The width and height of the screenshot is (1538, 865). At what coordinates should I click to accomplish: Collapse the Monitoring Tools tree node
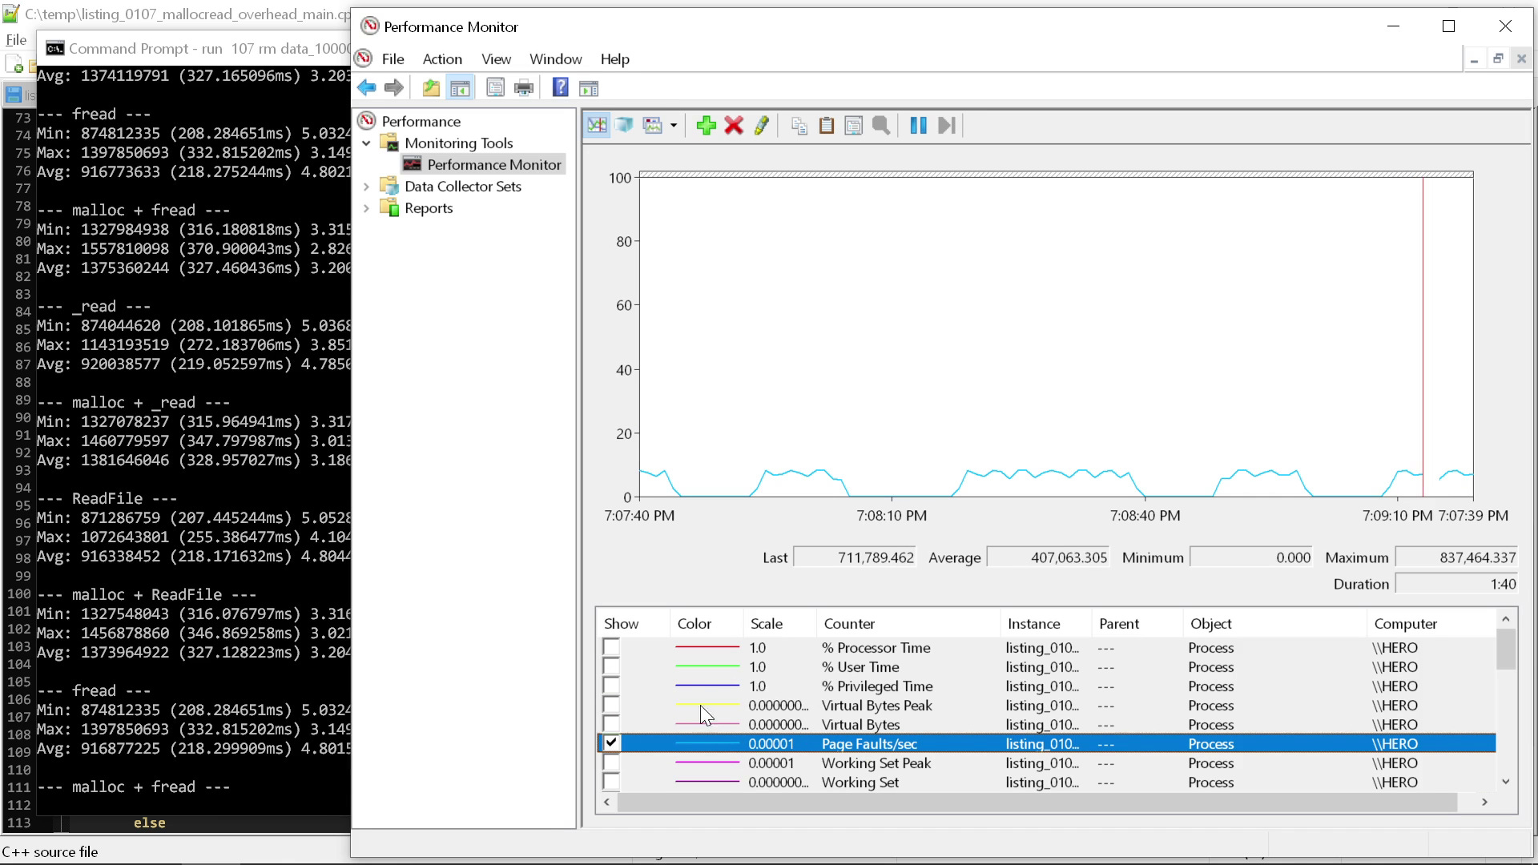(368, 143)
